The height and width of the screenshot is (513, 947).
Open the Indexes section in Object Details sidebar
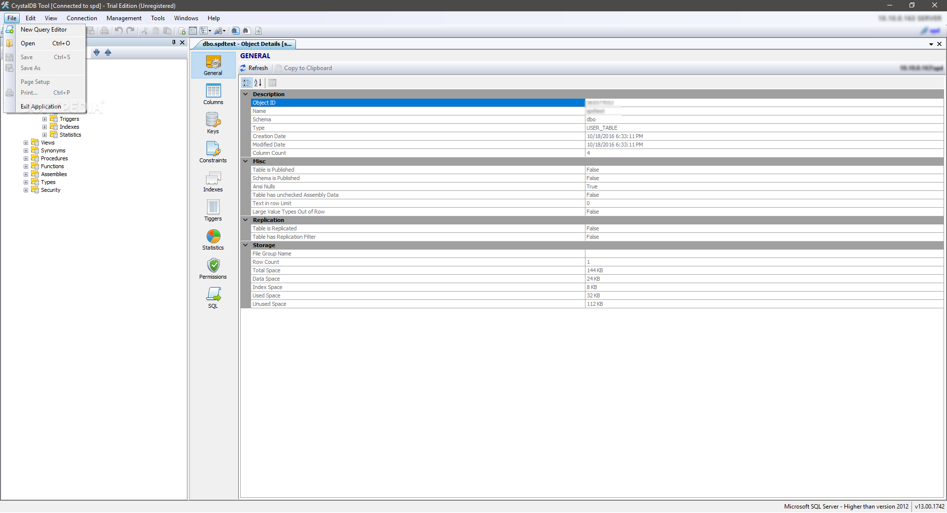[x=213, y=182]
